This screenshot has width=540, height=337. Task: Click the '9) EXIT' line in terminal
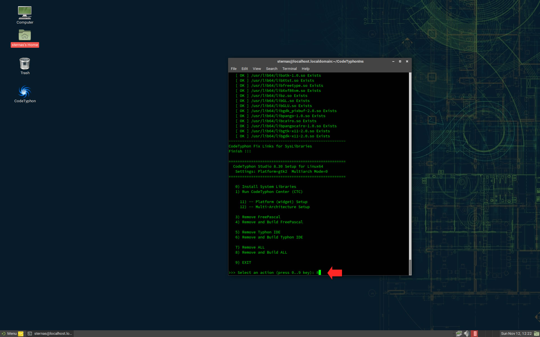tap(243, 263)
